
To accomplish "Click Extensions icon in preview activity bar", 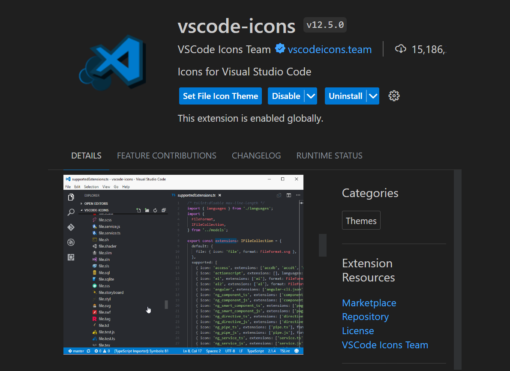I will click(71, 257).
